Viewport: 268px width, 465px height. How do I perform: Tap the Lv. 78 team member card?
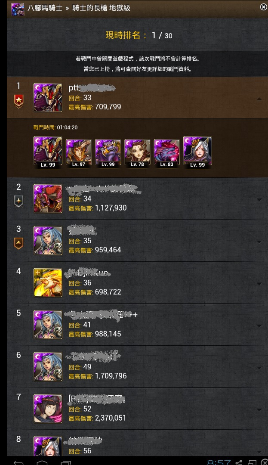(x=137, y=153)
